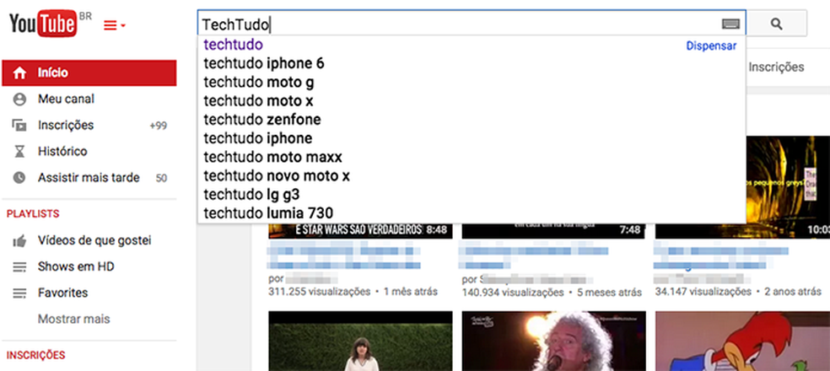Click the Histórico hourglass icon
830x371 pixels.
click(19, 152)
